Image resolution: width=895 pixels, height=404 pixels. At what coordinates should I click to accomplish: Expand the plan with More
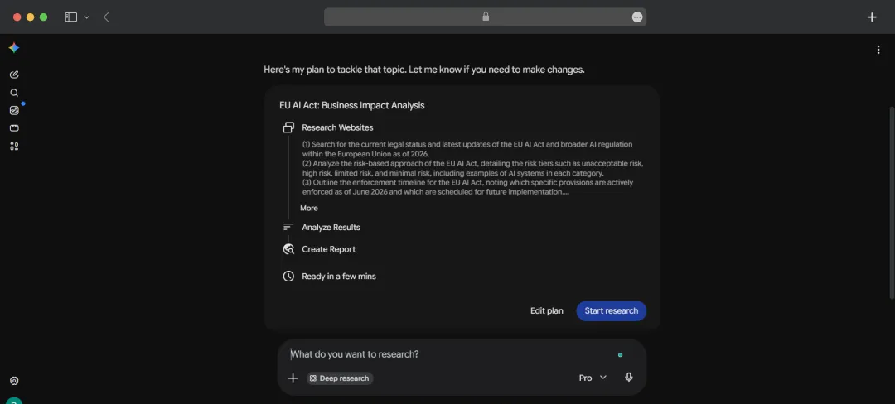(x=309, y=208)
